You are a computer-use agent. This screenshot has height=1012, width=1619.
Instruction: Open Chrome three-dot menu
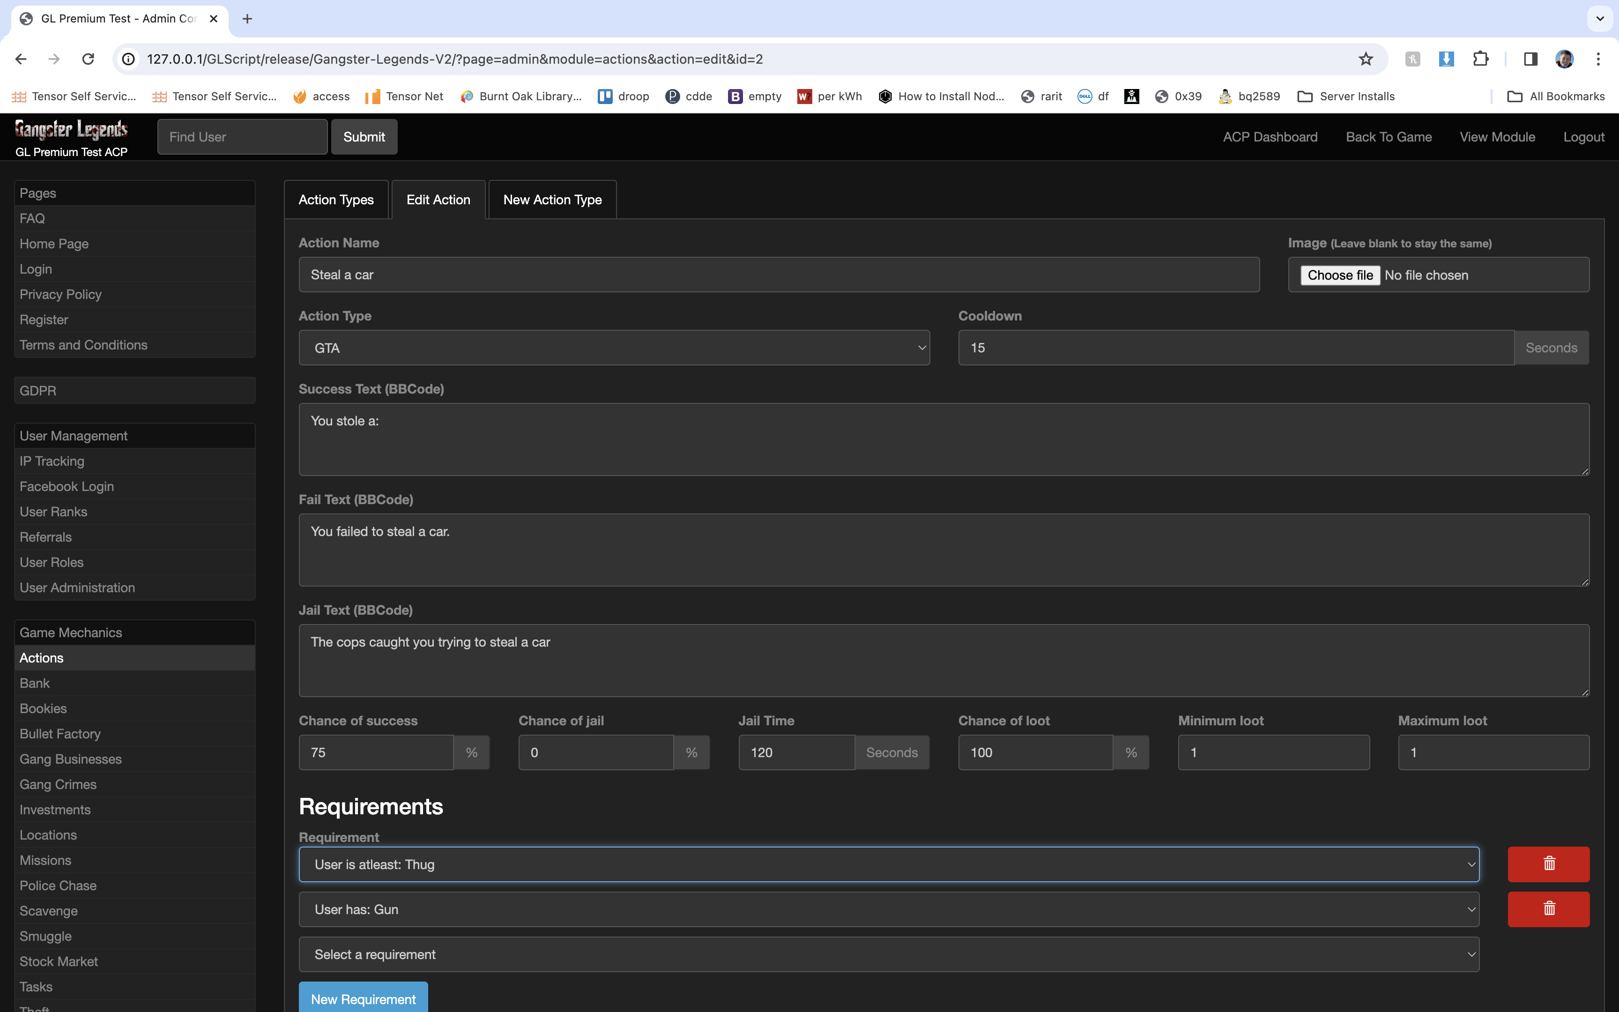tap(1598, 59)
